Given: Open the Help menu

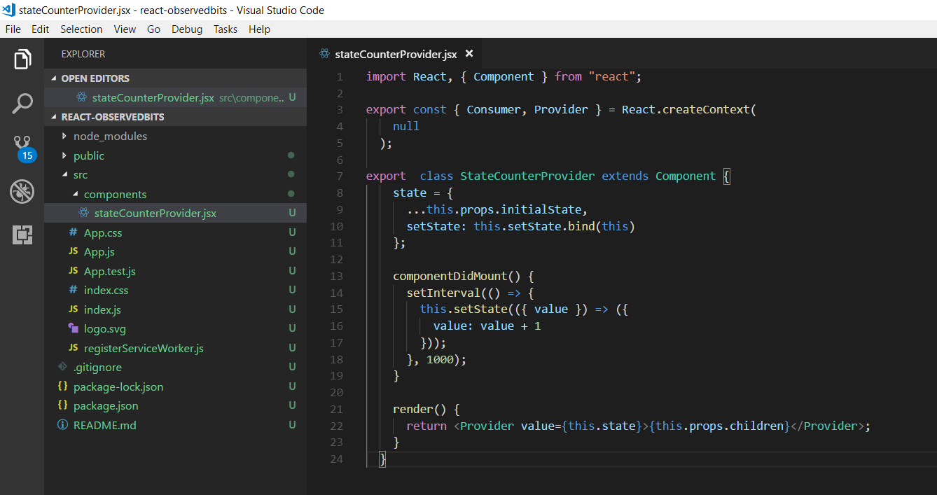Looking at the screenshot, I should [259, 29].
